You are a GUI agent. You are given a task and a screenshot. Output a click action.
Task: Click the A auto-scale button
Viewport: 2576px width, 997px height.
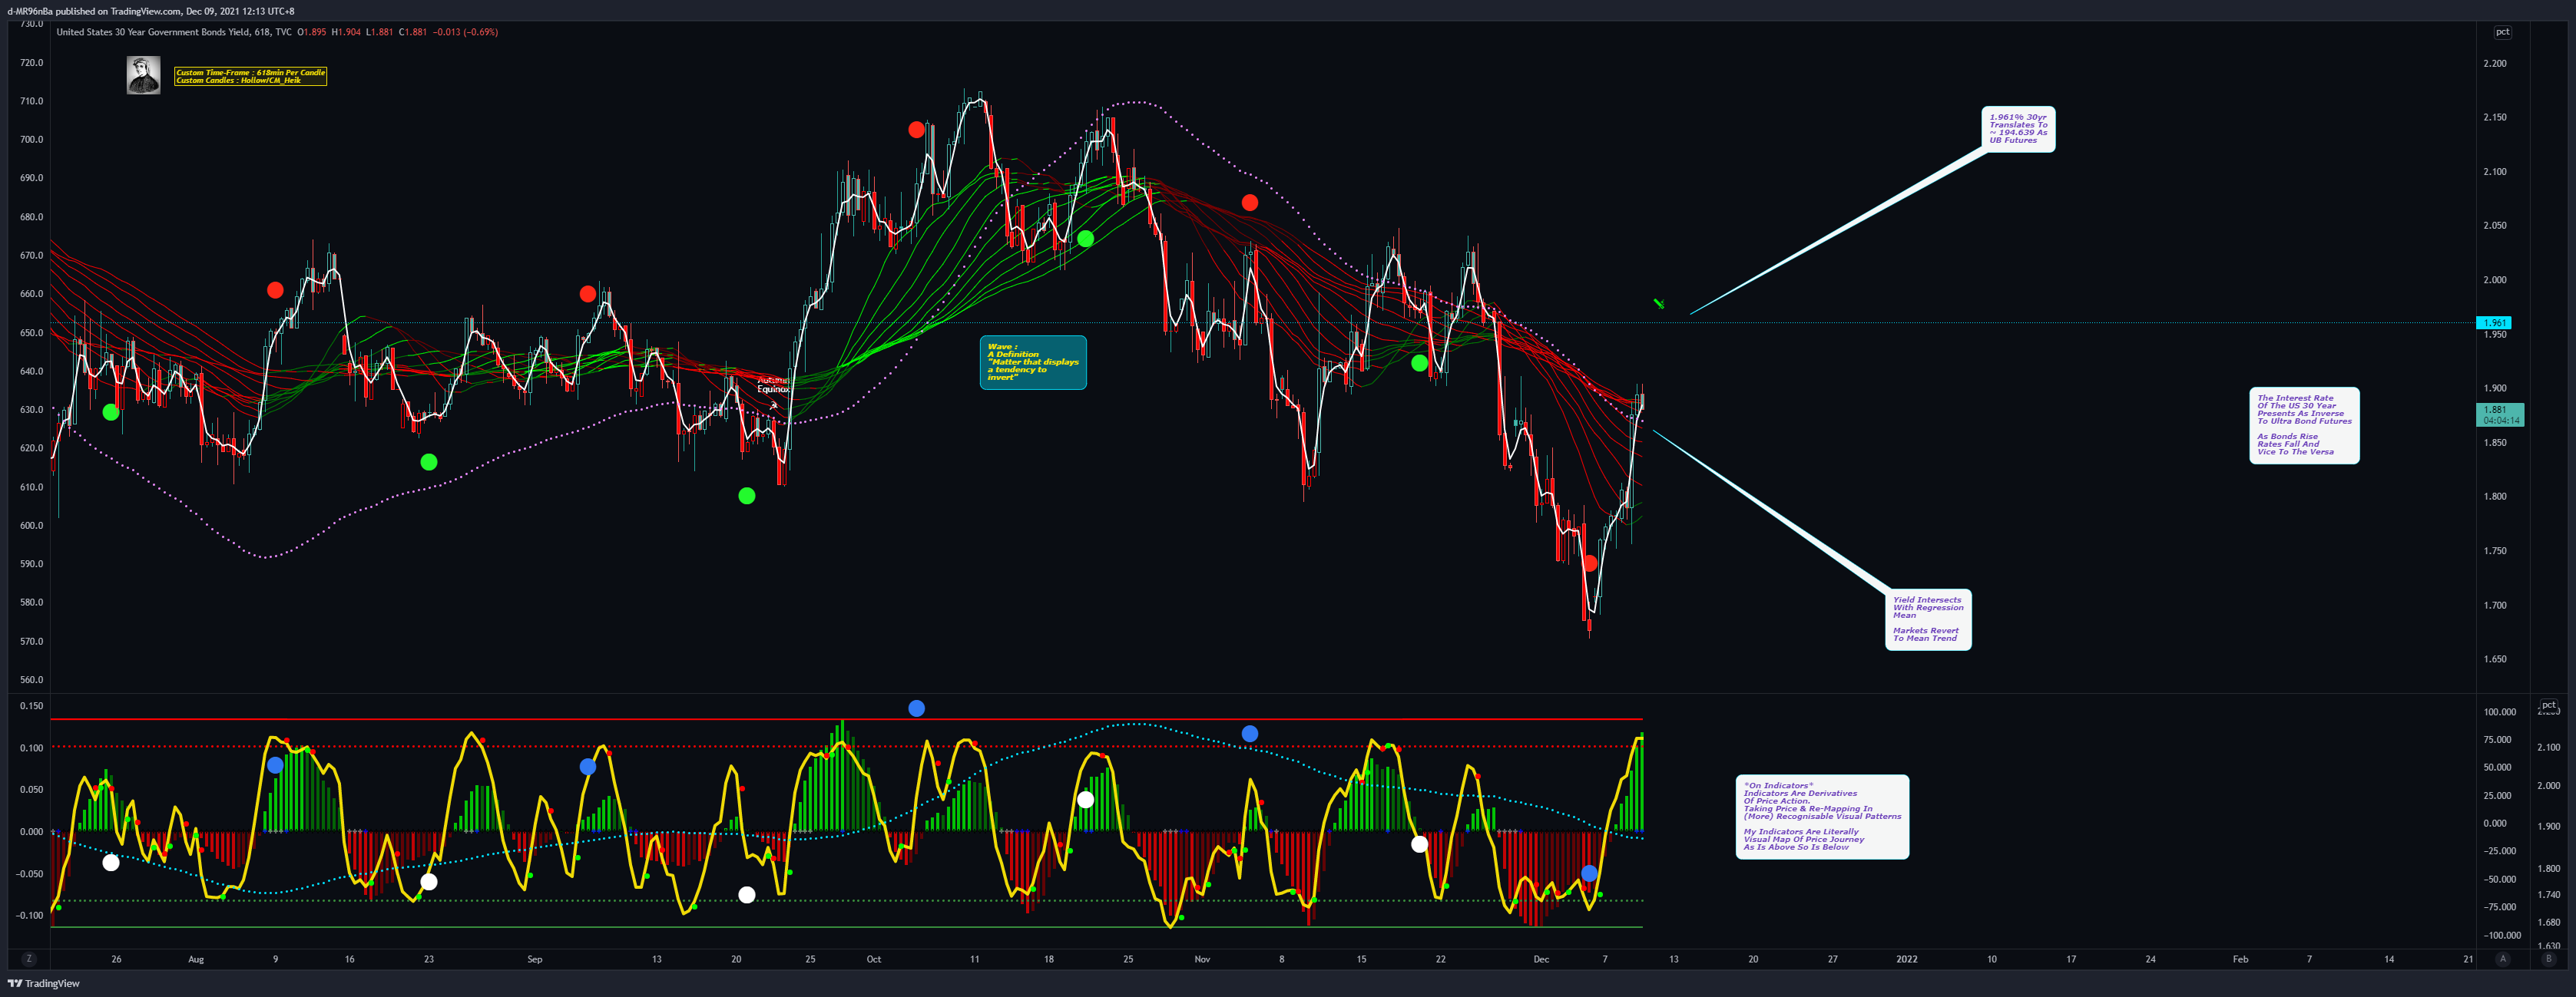[2503, 959]
